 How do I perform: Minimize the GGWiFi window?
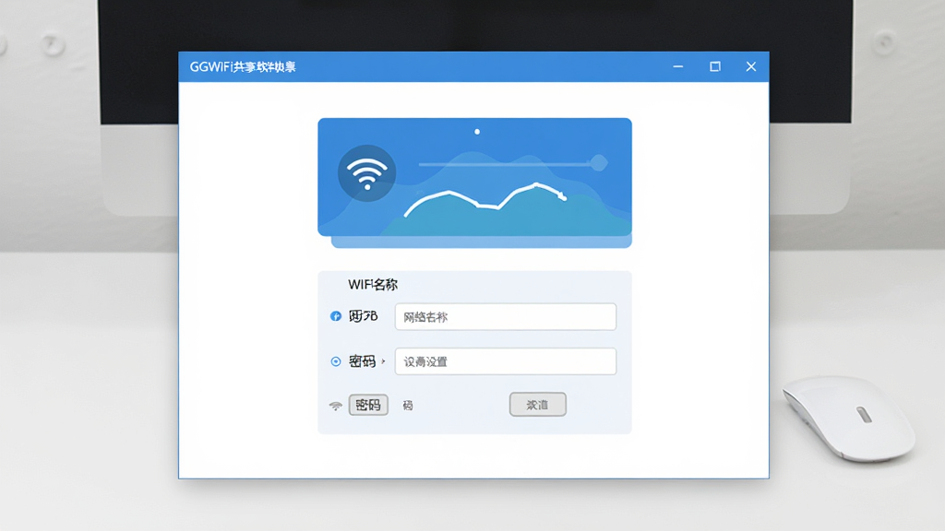point(678,66)
